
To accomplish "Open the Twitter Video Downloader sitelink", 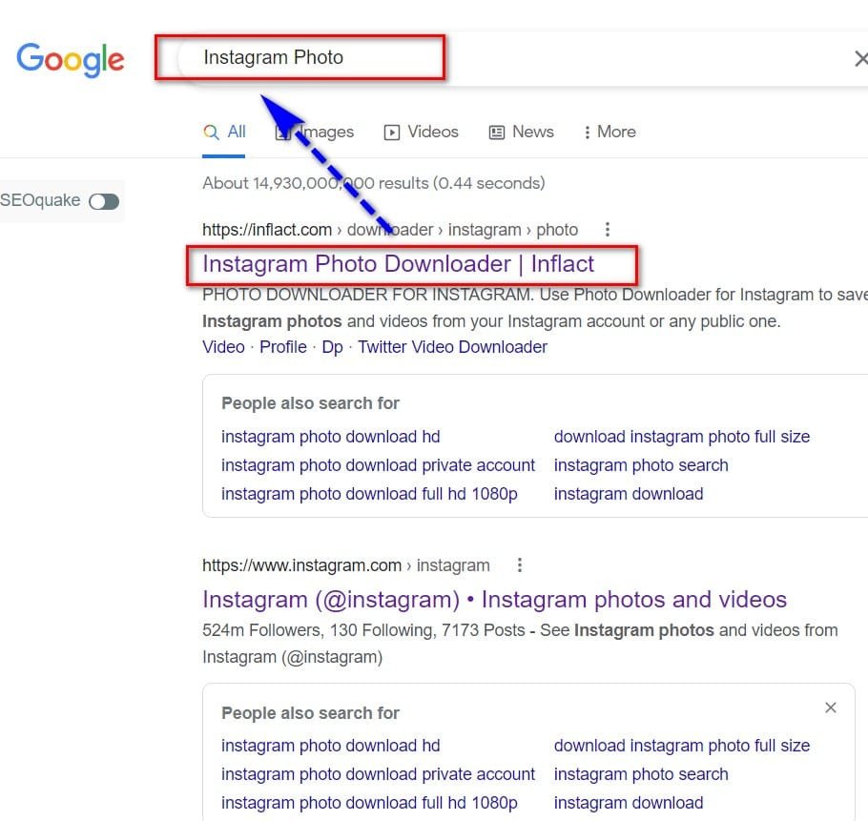I will pos(452,347).
